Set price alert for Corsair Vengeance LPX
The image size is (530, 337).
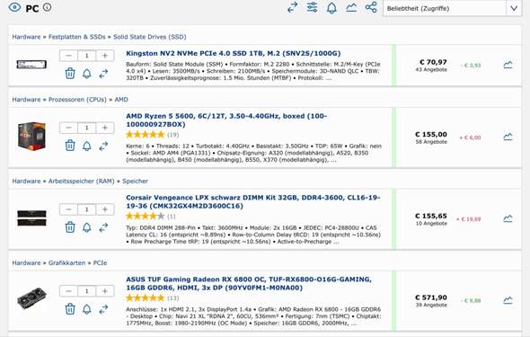click(x=87, y=227)
